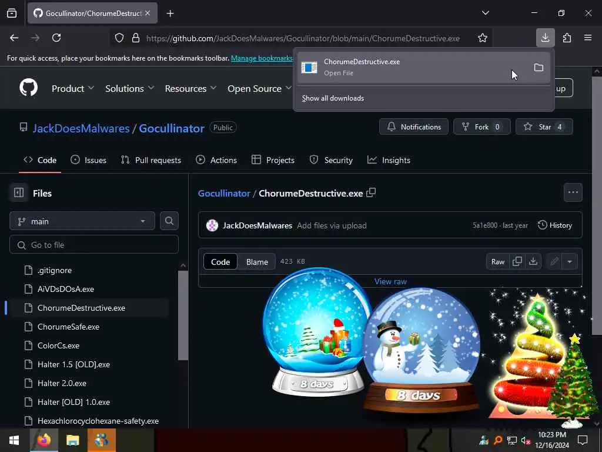Reload the page with the refresh icon
Image resolution: width=602 pixels, height=452 pixels.
(56, 38)
